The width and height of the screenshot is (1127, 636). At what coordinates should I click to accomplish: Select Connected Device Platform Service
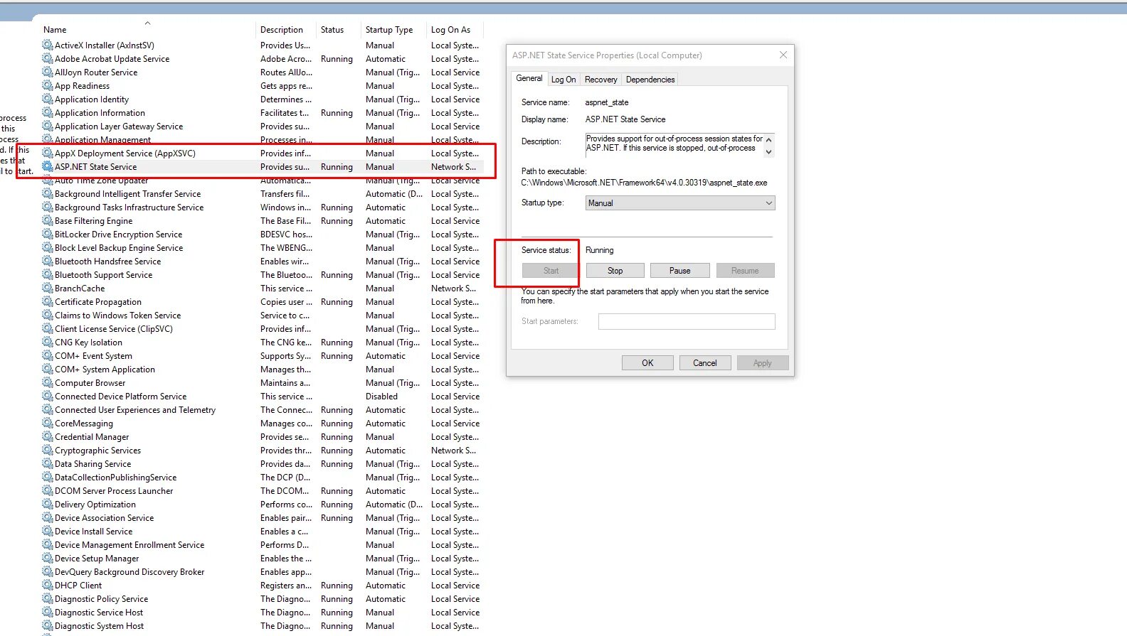point(262,396)
